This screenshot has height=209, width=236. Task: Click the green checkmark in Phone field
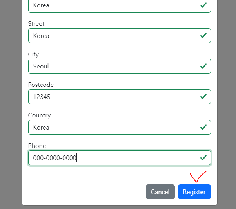click(x=203, y=158)
